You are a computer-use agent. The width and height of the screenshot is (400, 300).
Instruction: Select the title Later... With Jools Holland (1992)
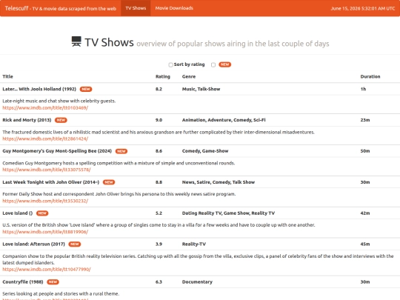click(x=39, y=89)
